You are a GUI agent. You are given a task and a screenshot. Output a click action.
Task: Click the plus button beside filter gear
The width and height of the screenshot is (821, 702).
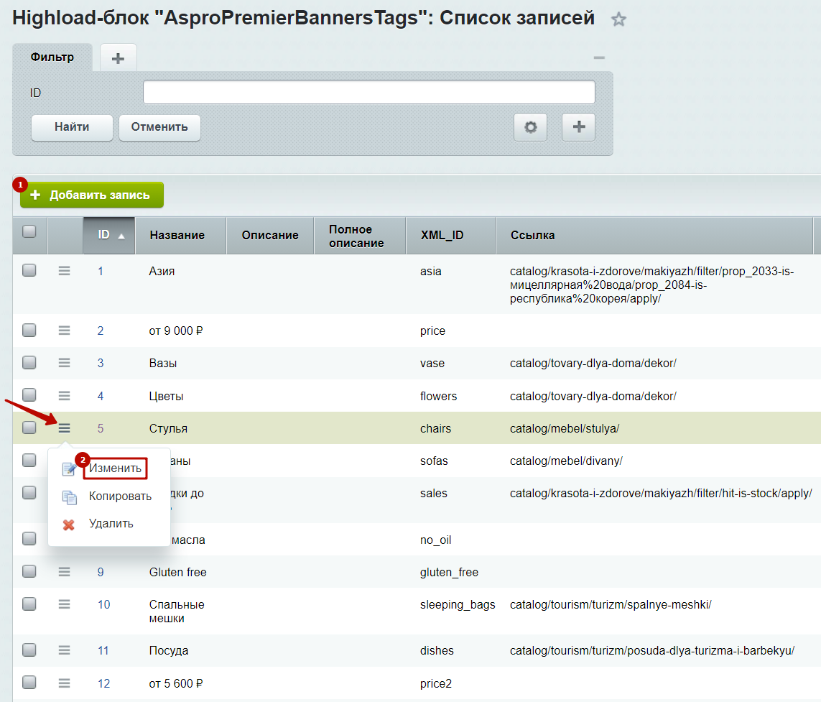click(x=578, y=127)
